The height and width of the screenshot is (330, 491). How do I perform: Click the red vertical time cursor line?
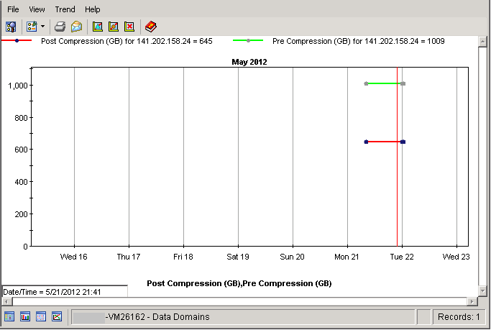coord(397,157)
